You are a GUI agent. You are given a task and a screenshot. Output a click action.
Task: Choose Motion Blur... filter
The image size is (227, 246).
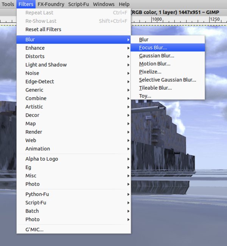pos(168,64)
